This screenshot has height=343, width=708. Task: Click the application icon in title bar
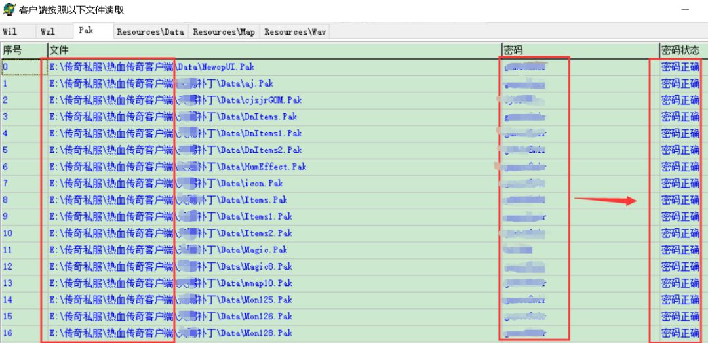[x=9, y=9]
